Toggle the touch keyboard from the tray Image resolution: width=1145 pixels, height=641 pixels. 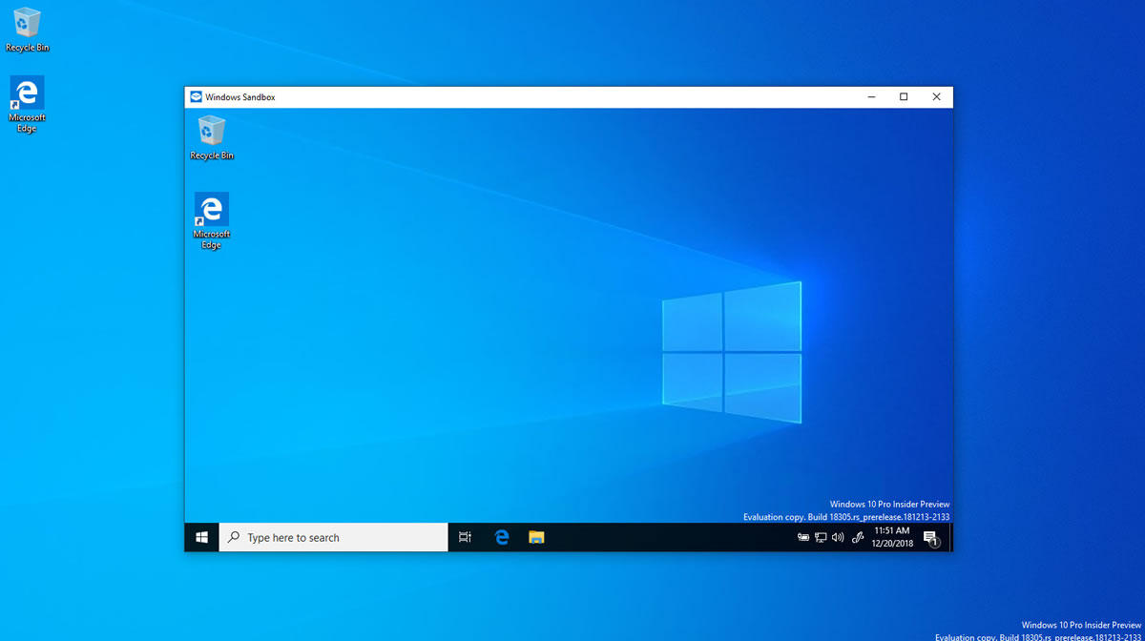click(x=803, y=537)
